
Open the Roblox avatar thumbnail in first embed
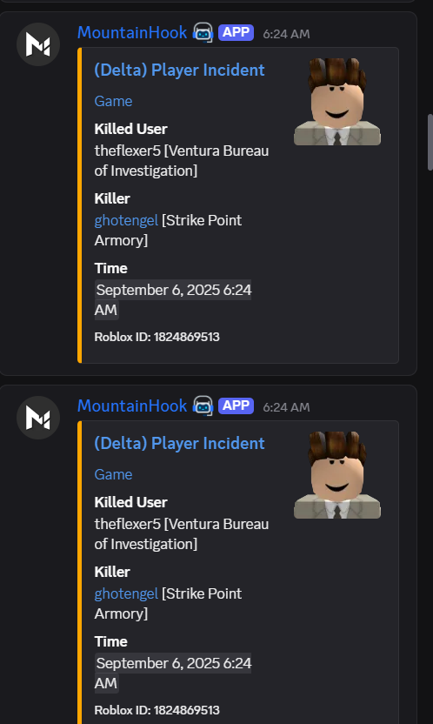click(337, 102)
